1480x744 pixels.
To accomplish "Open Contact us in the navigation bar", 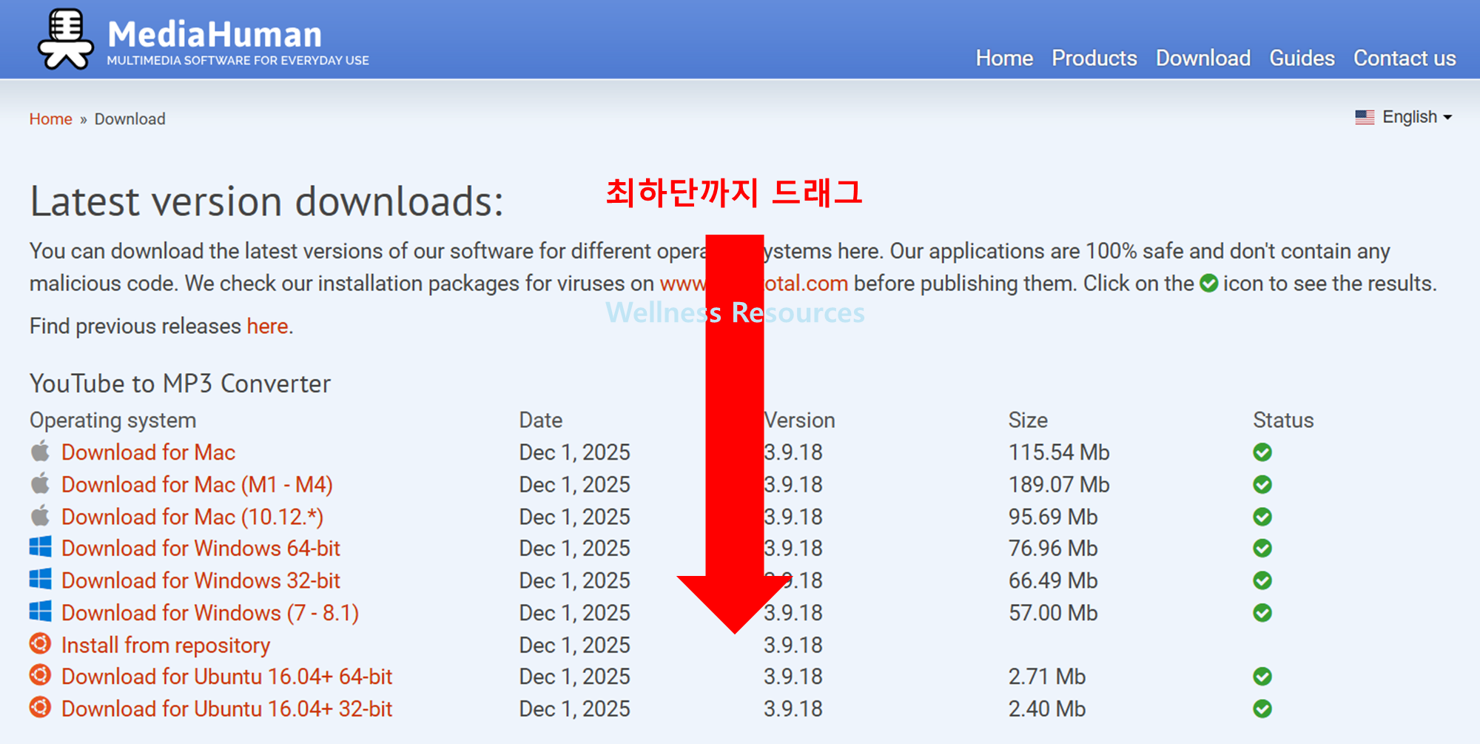I will coord(1405,58).
